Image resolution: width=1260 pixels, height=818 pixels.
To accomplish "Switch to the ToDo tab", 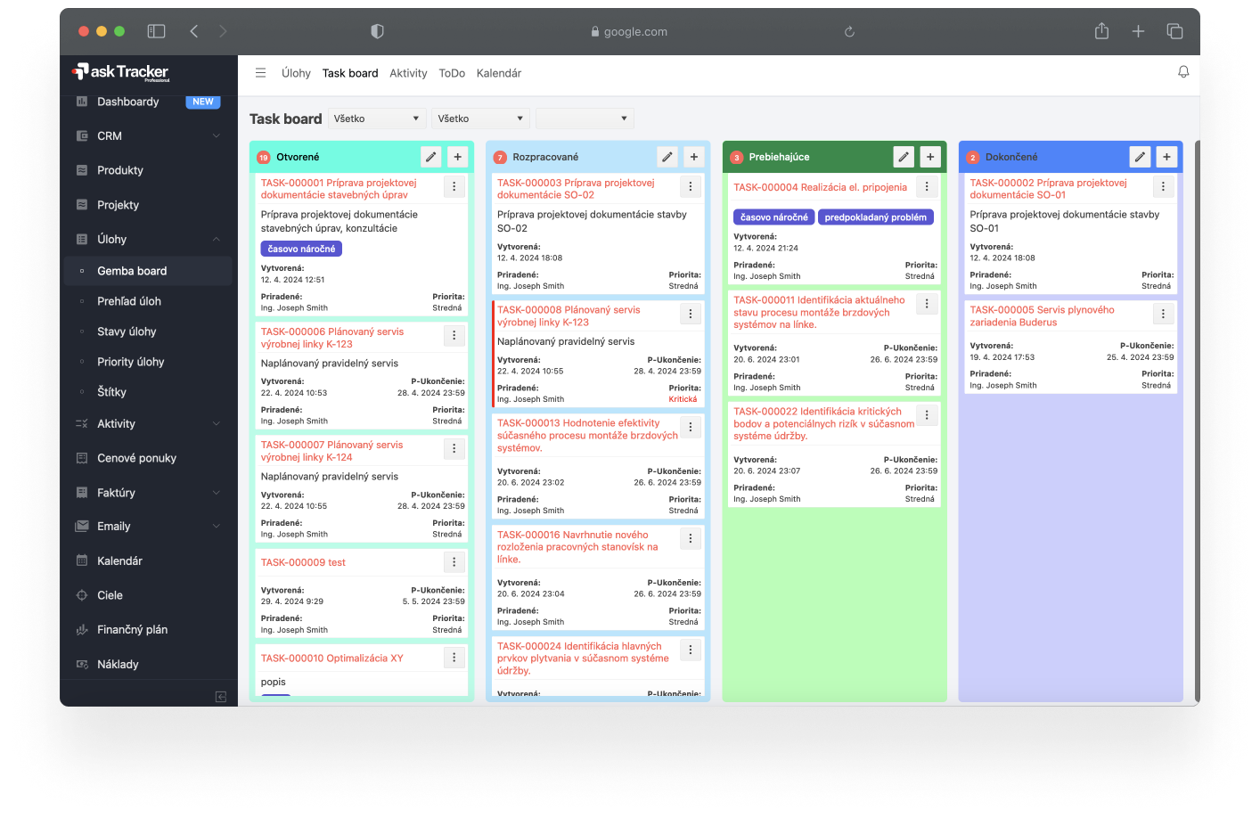I will click(x=451, y=73).
